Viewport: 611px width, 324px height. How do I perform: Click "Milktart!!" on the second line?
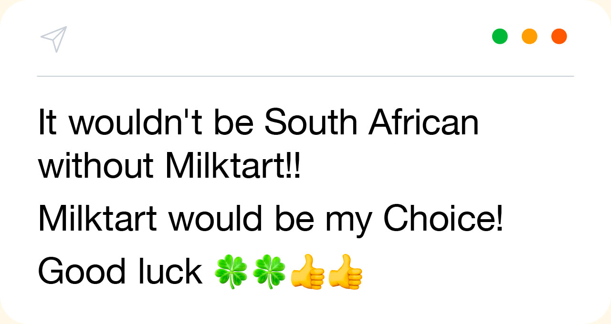pos(233,167)
